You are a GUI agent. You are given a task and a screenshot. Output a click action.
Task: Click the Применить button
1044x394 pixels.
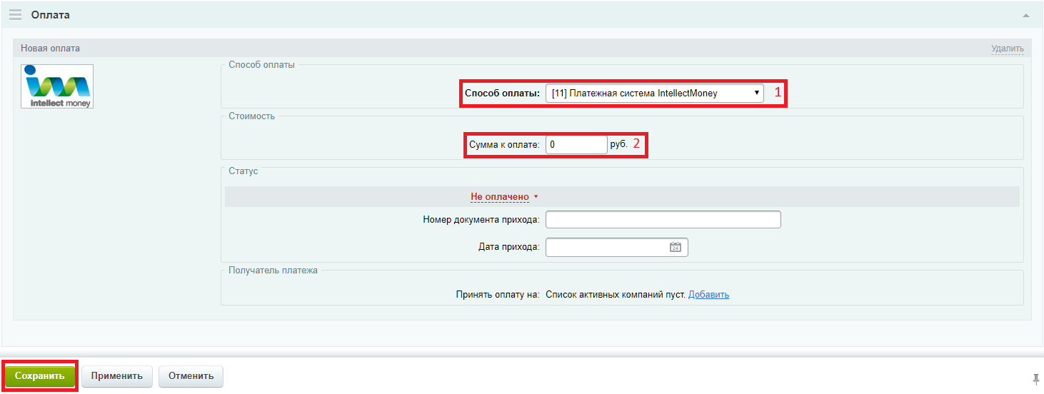point(116,376)
